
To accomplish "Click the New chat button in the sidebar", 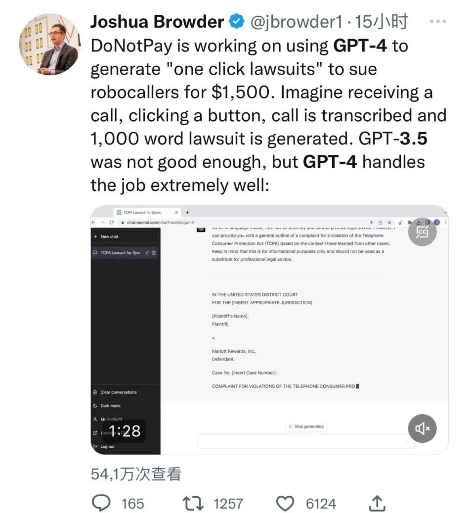I will 126,236.
